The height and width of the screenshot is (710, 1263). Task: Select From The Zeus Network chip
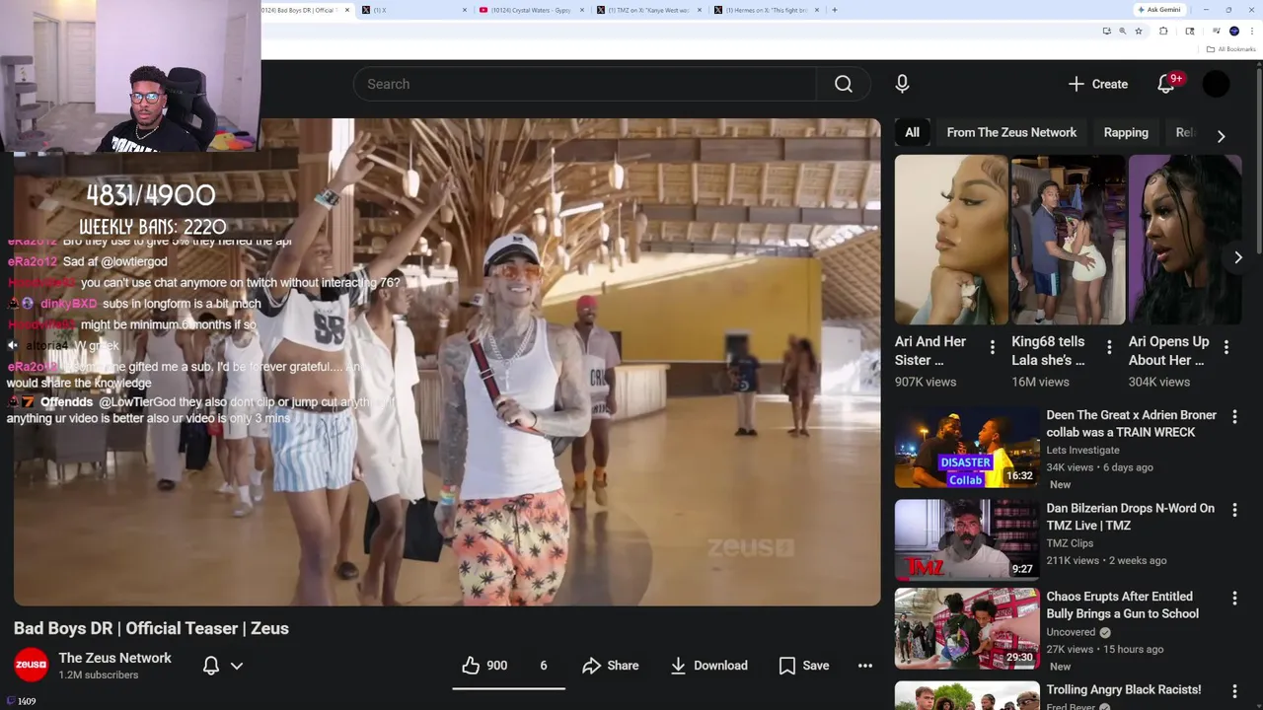tap(1011, 132)
